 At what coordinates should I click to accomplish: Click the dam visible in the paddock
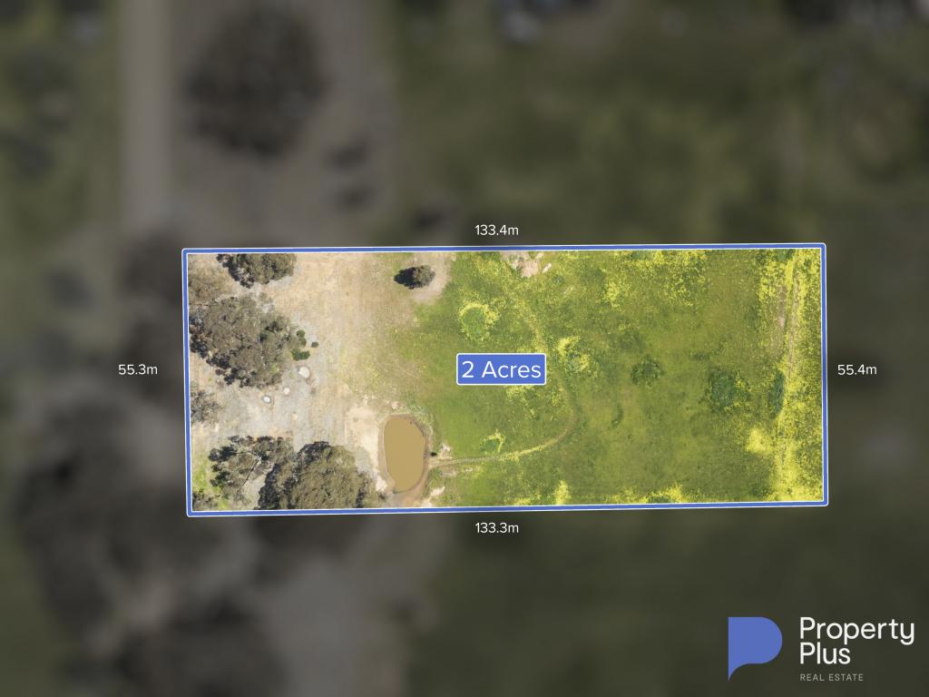pyautogui.click(x=405, y=453)
